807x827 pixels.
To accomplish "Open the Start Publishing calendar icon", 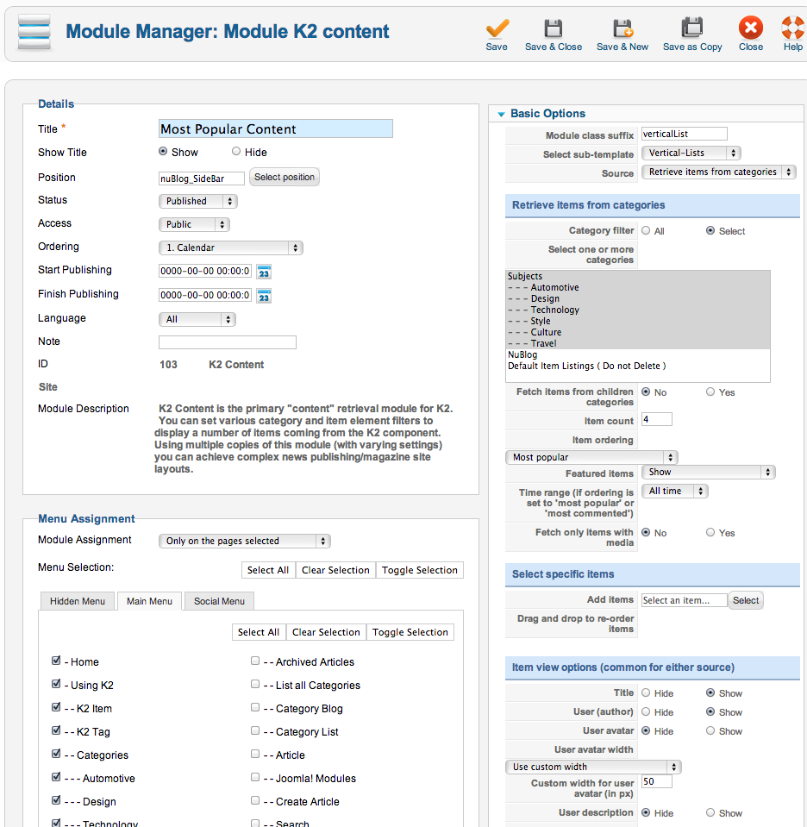I will pos(264,272).
